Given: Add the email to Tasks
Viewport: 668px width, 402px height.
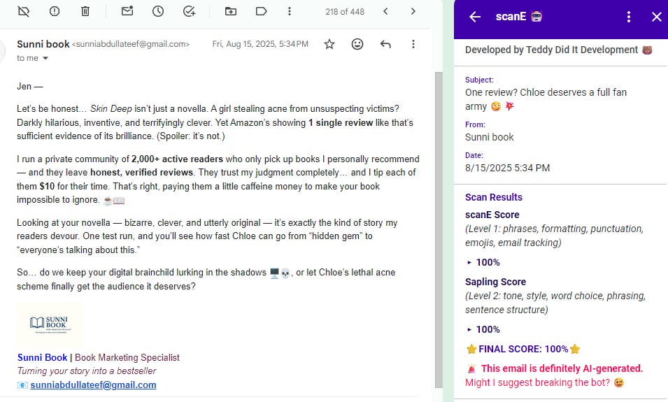Looking at the screenshot, I should click(x=189, y=11).
